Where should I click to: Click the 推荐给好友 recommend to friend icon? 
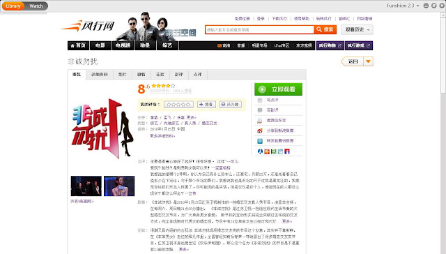260,121
